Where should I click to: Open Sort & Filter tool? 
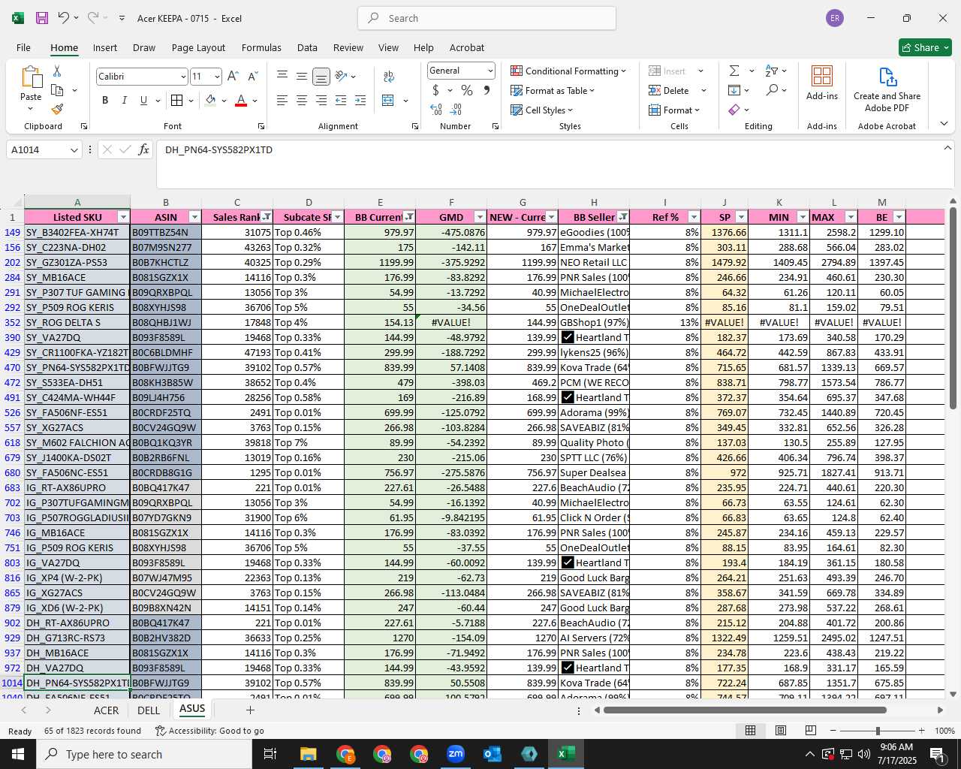click(772, 71)
